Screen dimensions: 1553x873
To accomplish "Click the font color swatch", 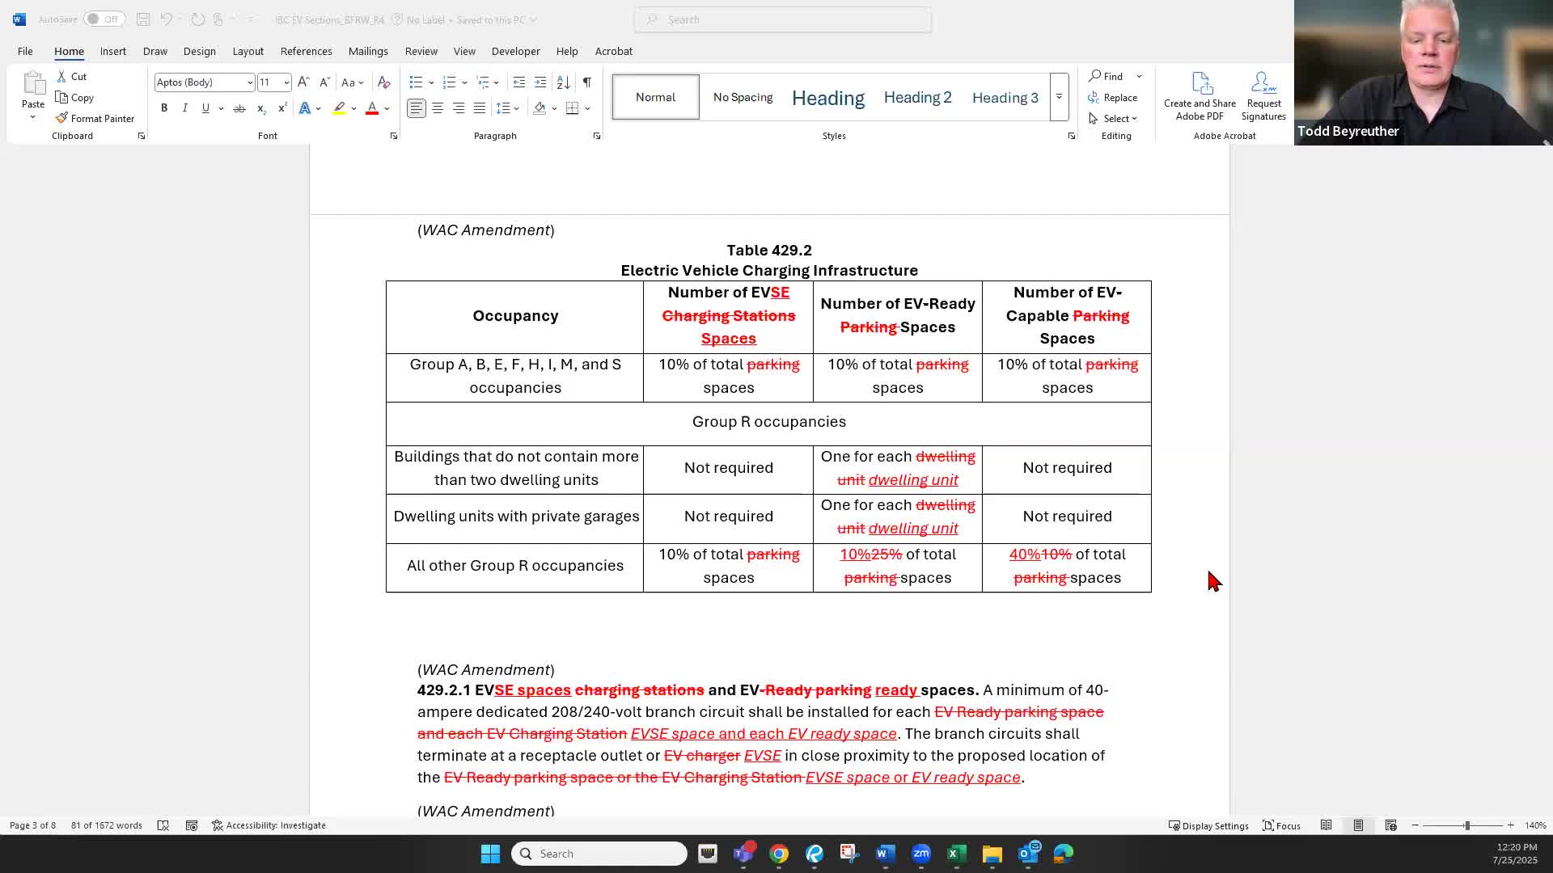I will point(372,108).
